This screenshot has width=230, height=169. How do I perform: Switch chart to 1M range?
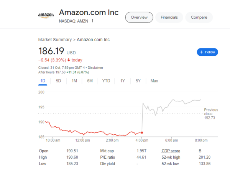tap(74, 81)
